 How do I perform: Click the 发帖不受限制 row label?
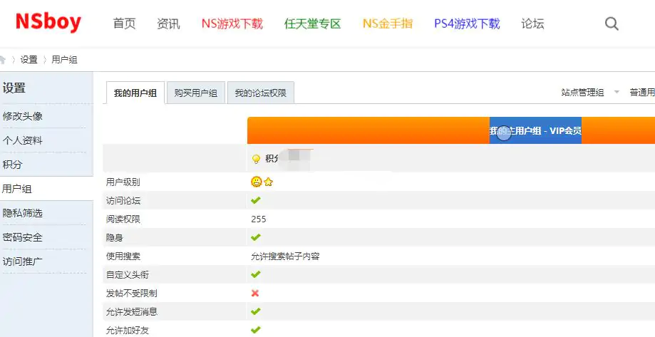point(132,293)
